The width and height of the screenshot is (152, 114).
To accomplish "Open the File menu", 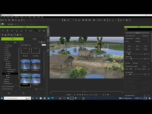I will 2,17.
